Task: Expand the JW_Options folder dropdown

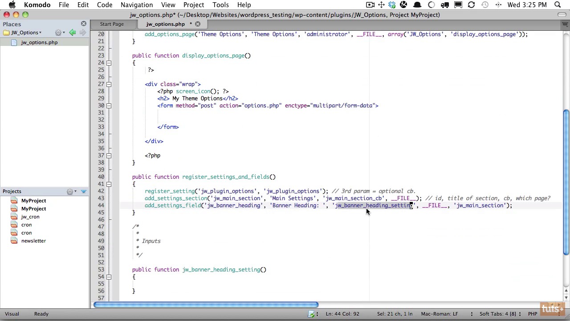Action: pyautogui.click(x=40, y=33)
